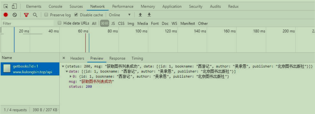Filter requests by Img

click(131, 23)
